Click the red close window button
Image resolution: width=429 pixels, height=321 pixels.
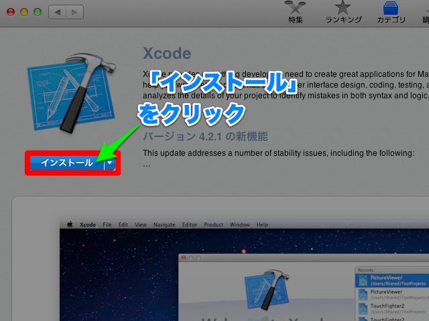(x=11, y=12)
